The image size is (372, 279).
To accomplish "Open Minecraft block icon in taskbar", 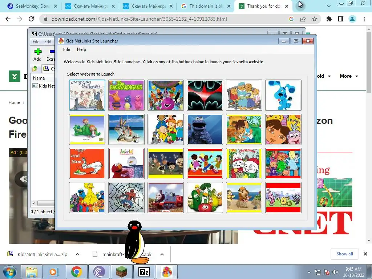I will [x=122, y=272].
